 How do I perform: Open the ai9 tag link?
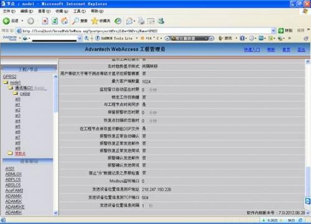tap(18, 148)
